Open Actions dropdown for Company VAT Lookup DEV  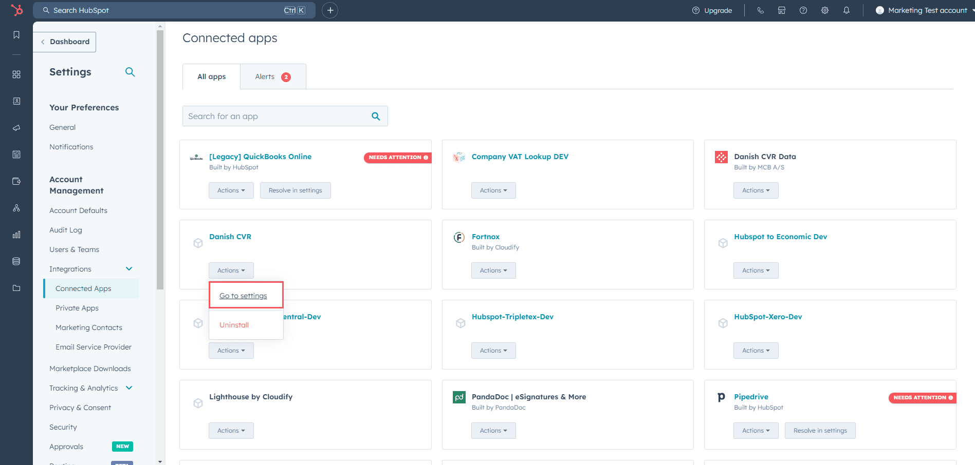(493, 190)
